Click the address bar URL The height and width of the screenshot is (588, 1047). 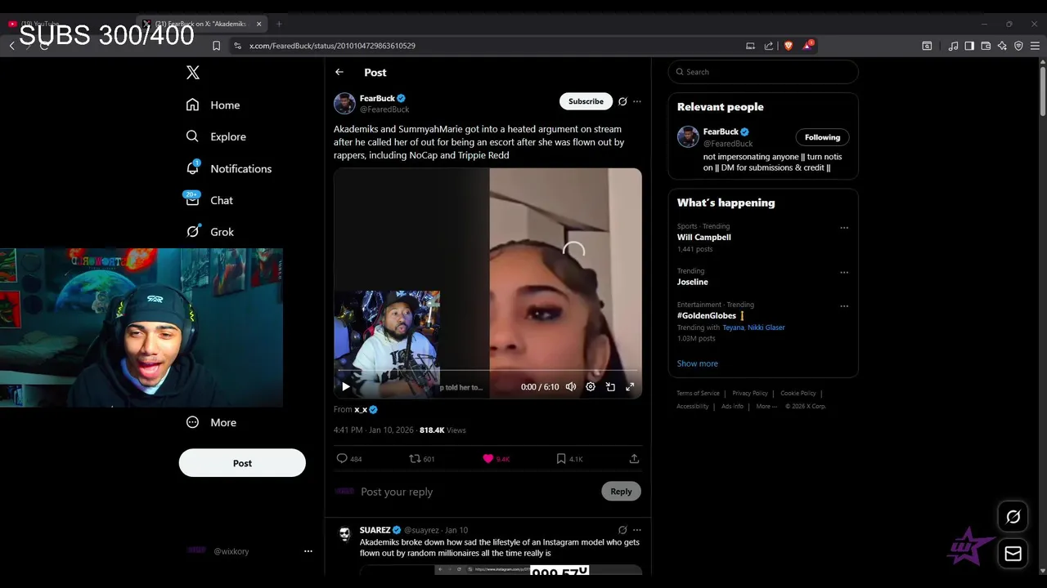332,46
